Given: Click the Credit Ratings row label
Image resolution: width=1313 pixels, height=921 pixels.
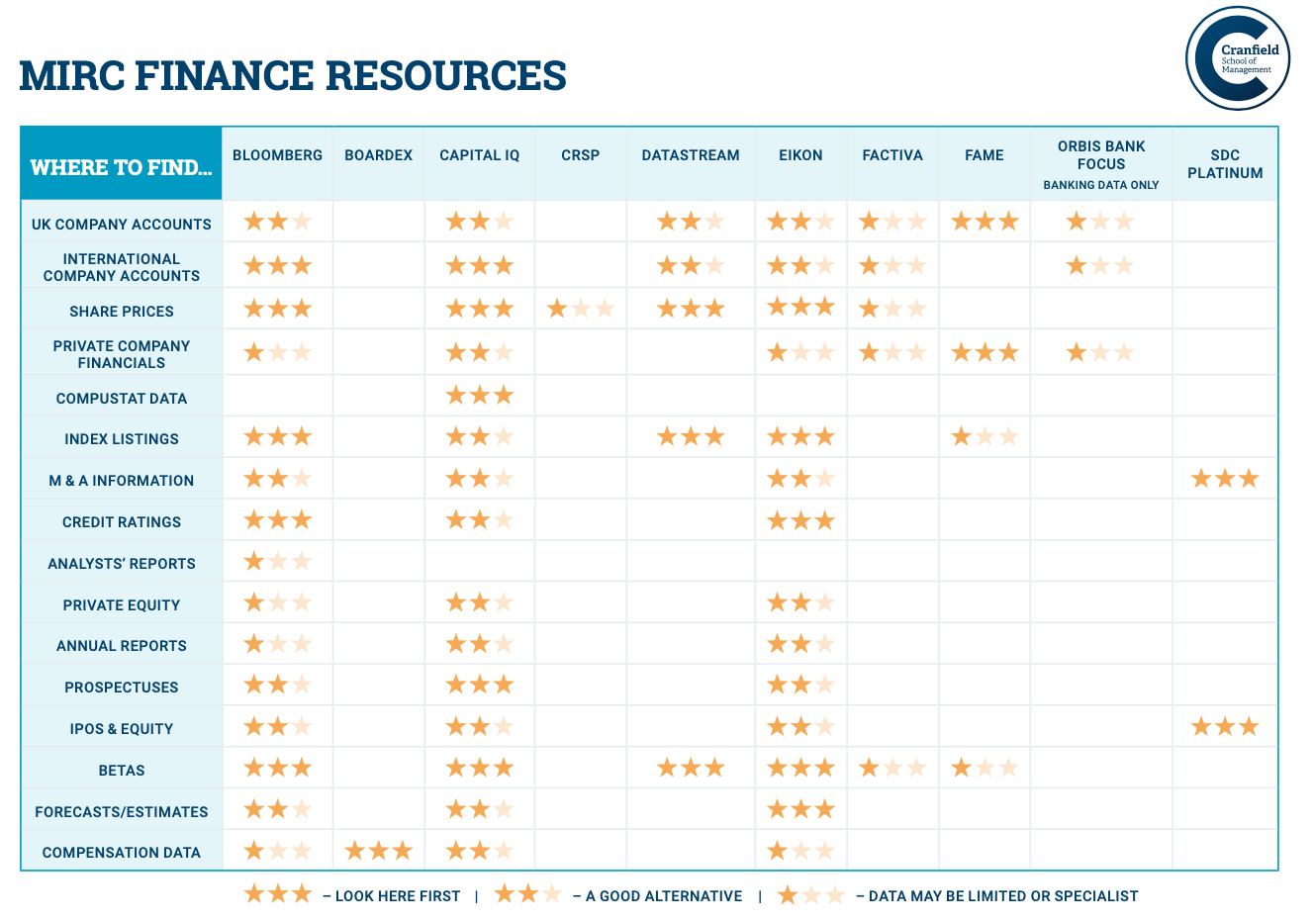Looking at the screenshot, I should 122,522.
